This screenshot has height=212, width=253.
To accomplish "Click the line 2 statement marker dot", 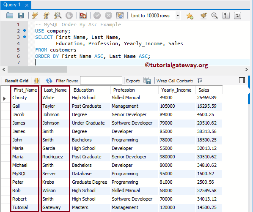I will [x=25, y=30].
